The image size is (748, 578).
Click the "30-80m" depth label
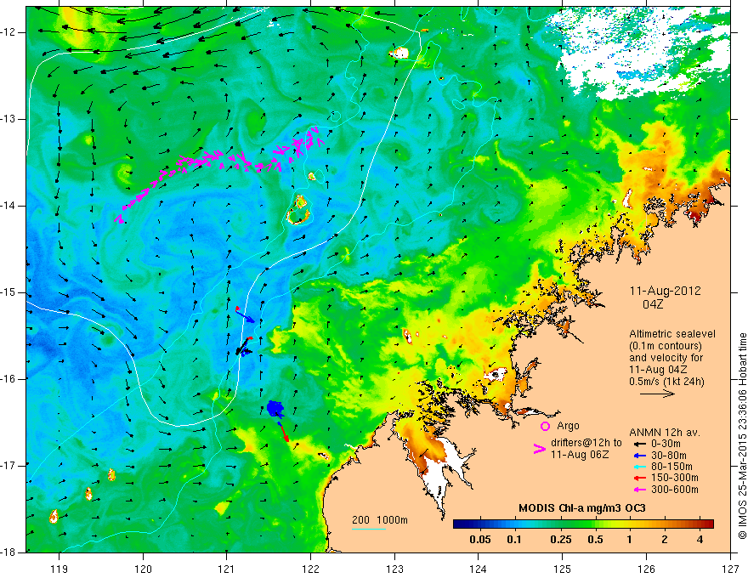[x=669, y=456]
